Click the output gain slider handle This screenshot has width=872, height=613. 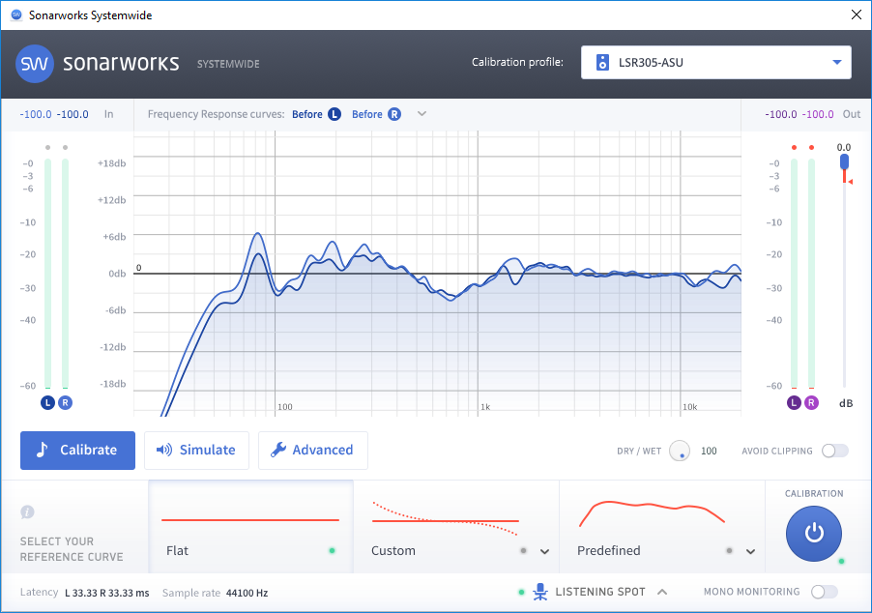click(844, 161)
